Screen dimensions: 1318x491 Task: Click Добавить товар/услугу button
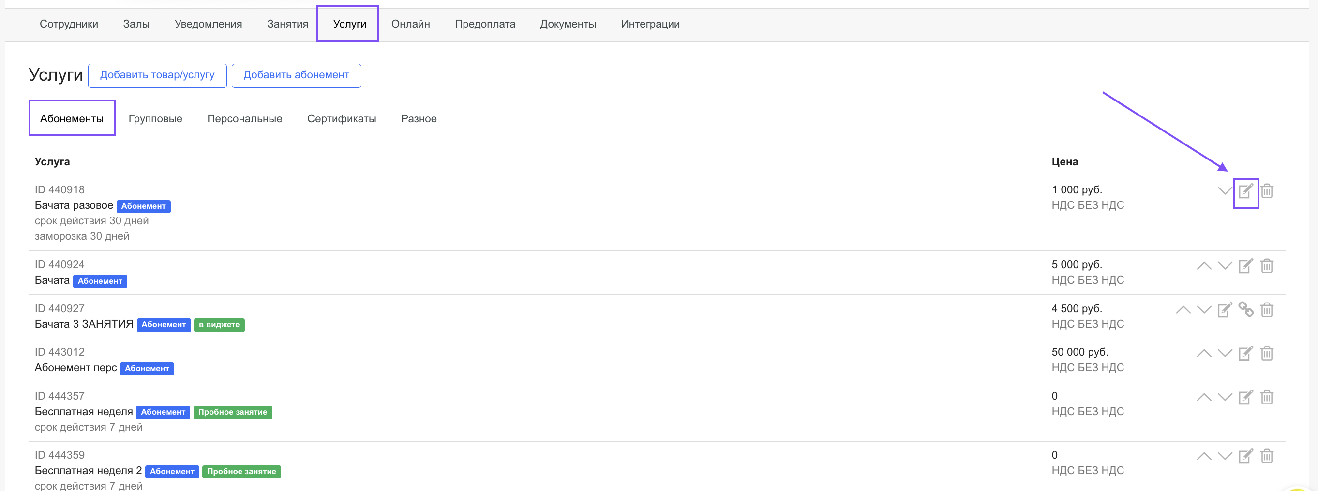click(157, 75)
